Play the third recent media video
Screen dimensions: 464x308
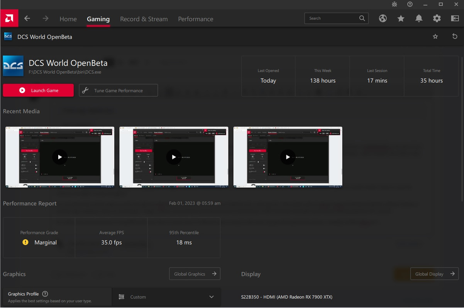click(288, 157)
